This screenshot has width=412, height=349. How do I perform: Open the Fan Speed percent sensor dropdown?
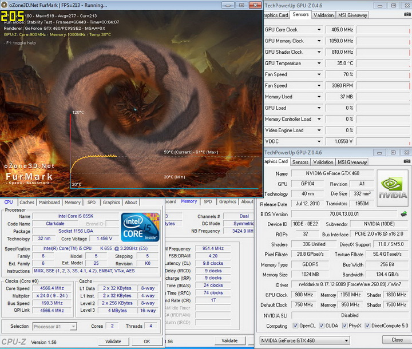click(319, 74)
